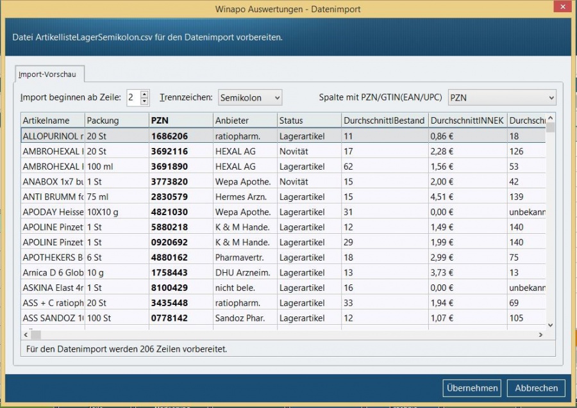Open the Trennzeichen Semikolon dropdown

[250, 98]
